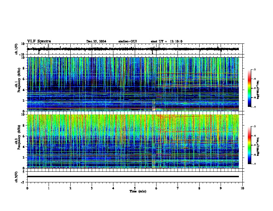Click the "-7" label below ch.2 colorbar

click(x=254, y=164)
